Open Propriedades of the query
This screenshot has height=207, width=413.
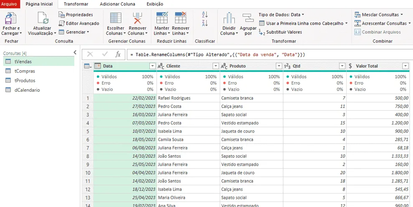point(76,15)
